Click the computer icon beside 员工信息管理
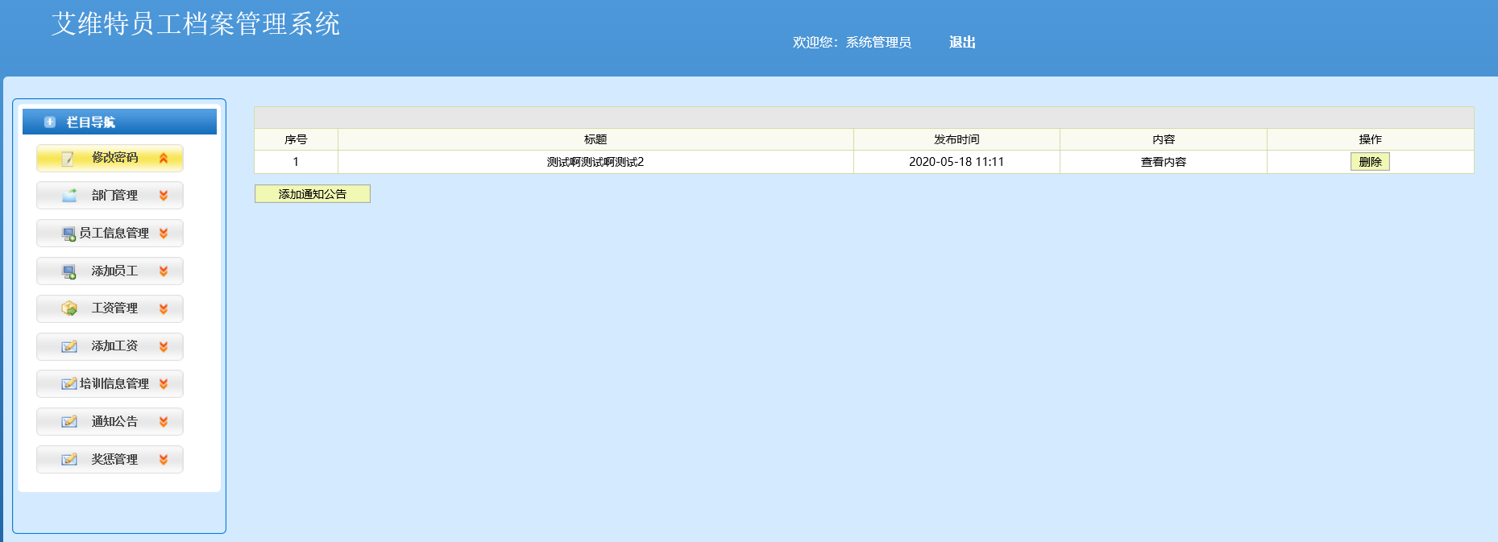The height and width of the screenshot is (542, 1498). (x=69, y=234)
